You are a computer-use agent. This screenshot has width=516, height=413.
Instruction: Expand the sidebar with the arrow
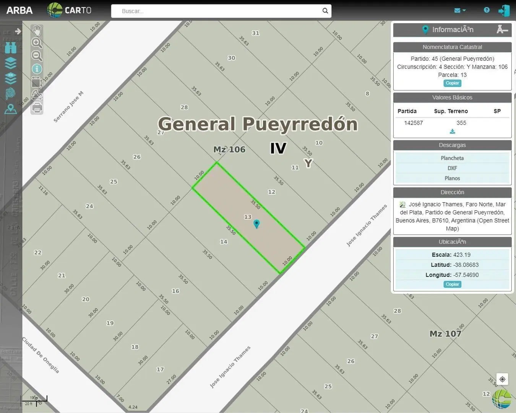18,31
